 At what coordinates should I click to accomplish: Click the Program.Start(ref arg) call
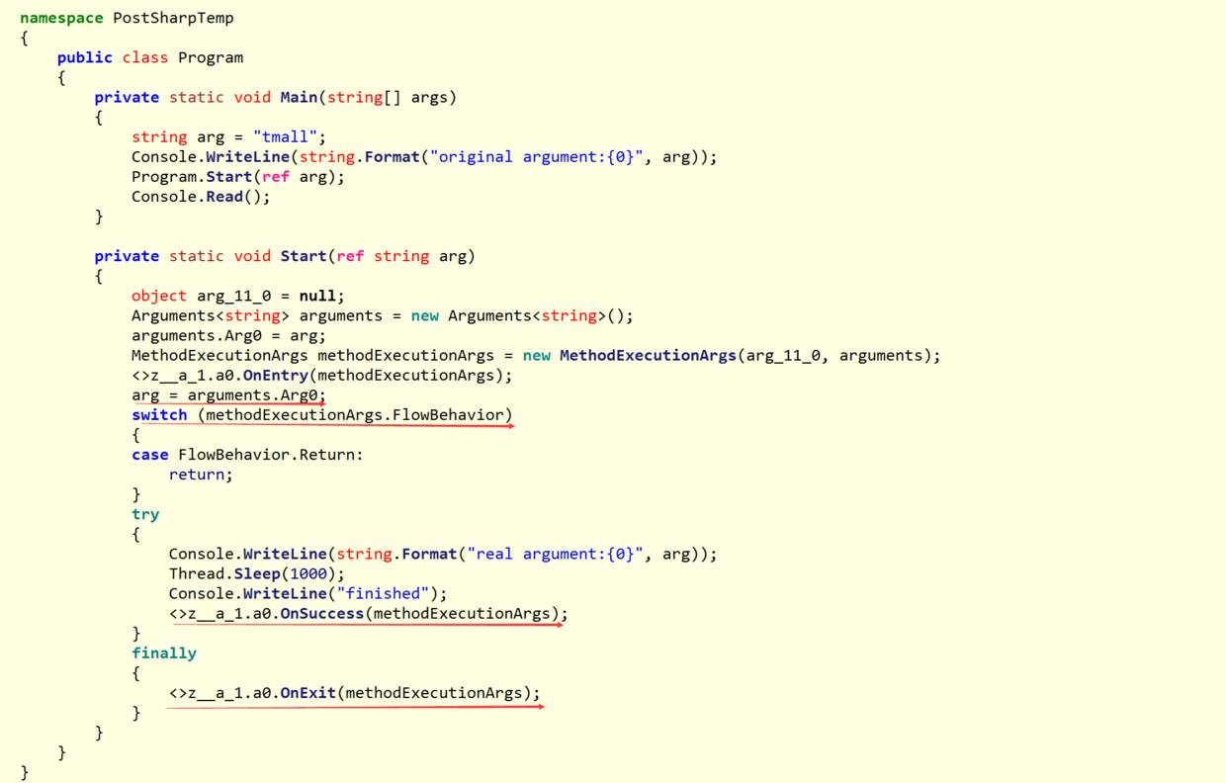[238, 176]
